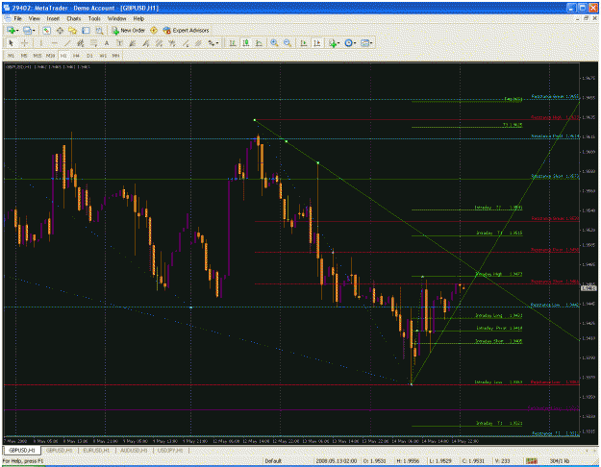Click the New Order button
Screen dimensions: 601x467
pyautogui.click(x=129, y=30)
